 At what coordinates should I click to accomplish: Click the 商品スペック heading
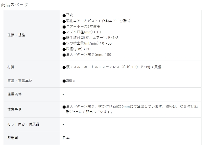coord(15,5)
